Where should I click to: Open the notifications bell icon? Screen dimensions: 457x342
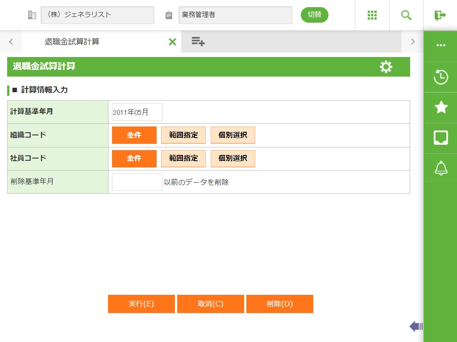coord(440,168)
